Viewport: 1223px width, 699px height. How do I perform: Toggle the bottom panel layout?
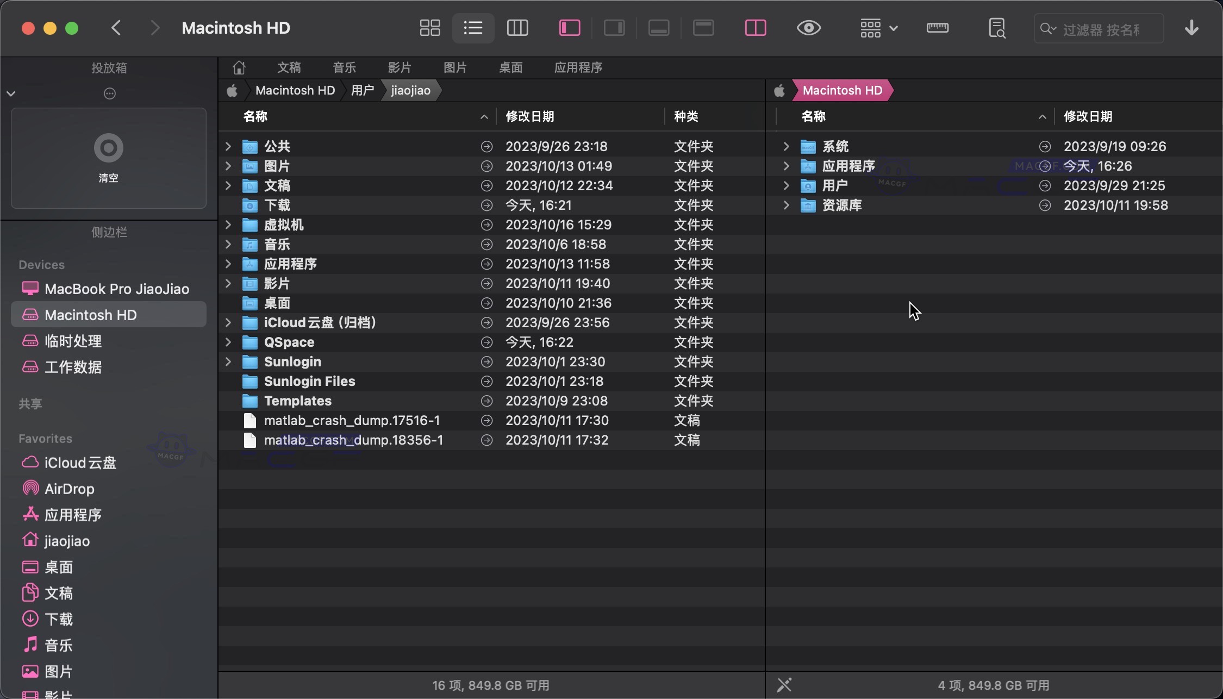click(659, 28)
